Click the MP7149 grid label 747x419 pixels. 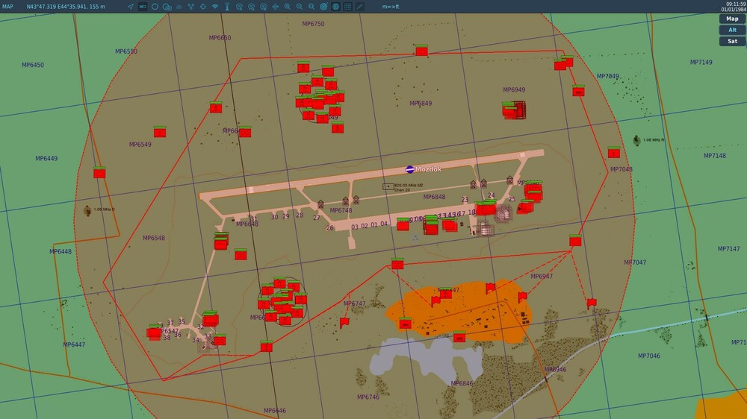coord(701,63)
